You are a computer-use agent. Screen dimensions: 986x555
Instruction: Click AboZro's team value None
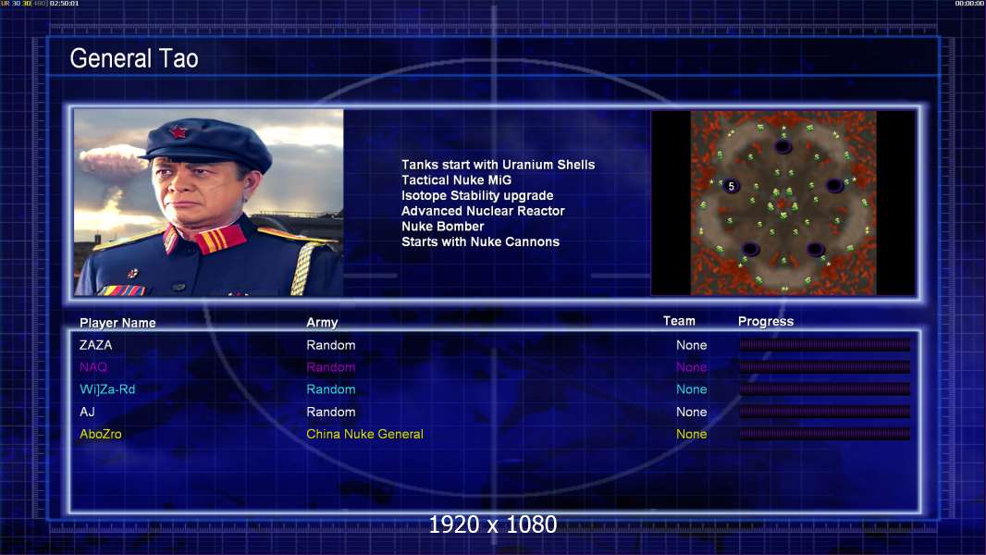click(691, 435)
